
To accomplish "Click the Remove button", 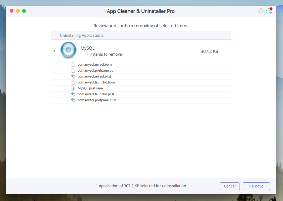I will click(256, 186).
